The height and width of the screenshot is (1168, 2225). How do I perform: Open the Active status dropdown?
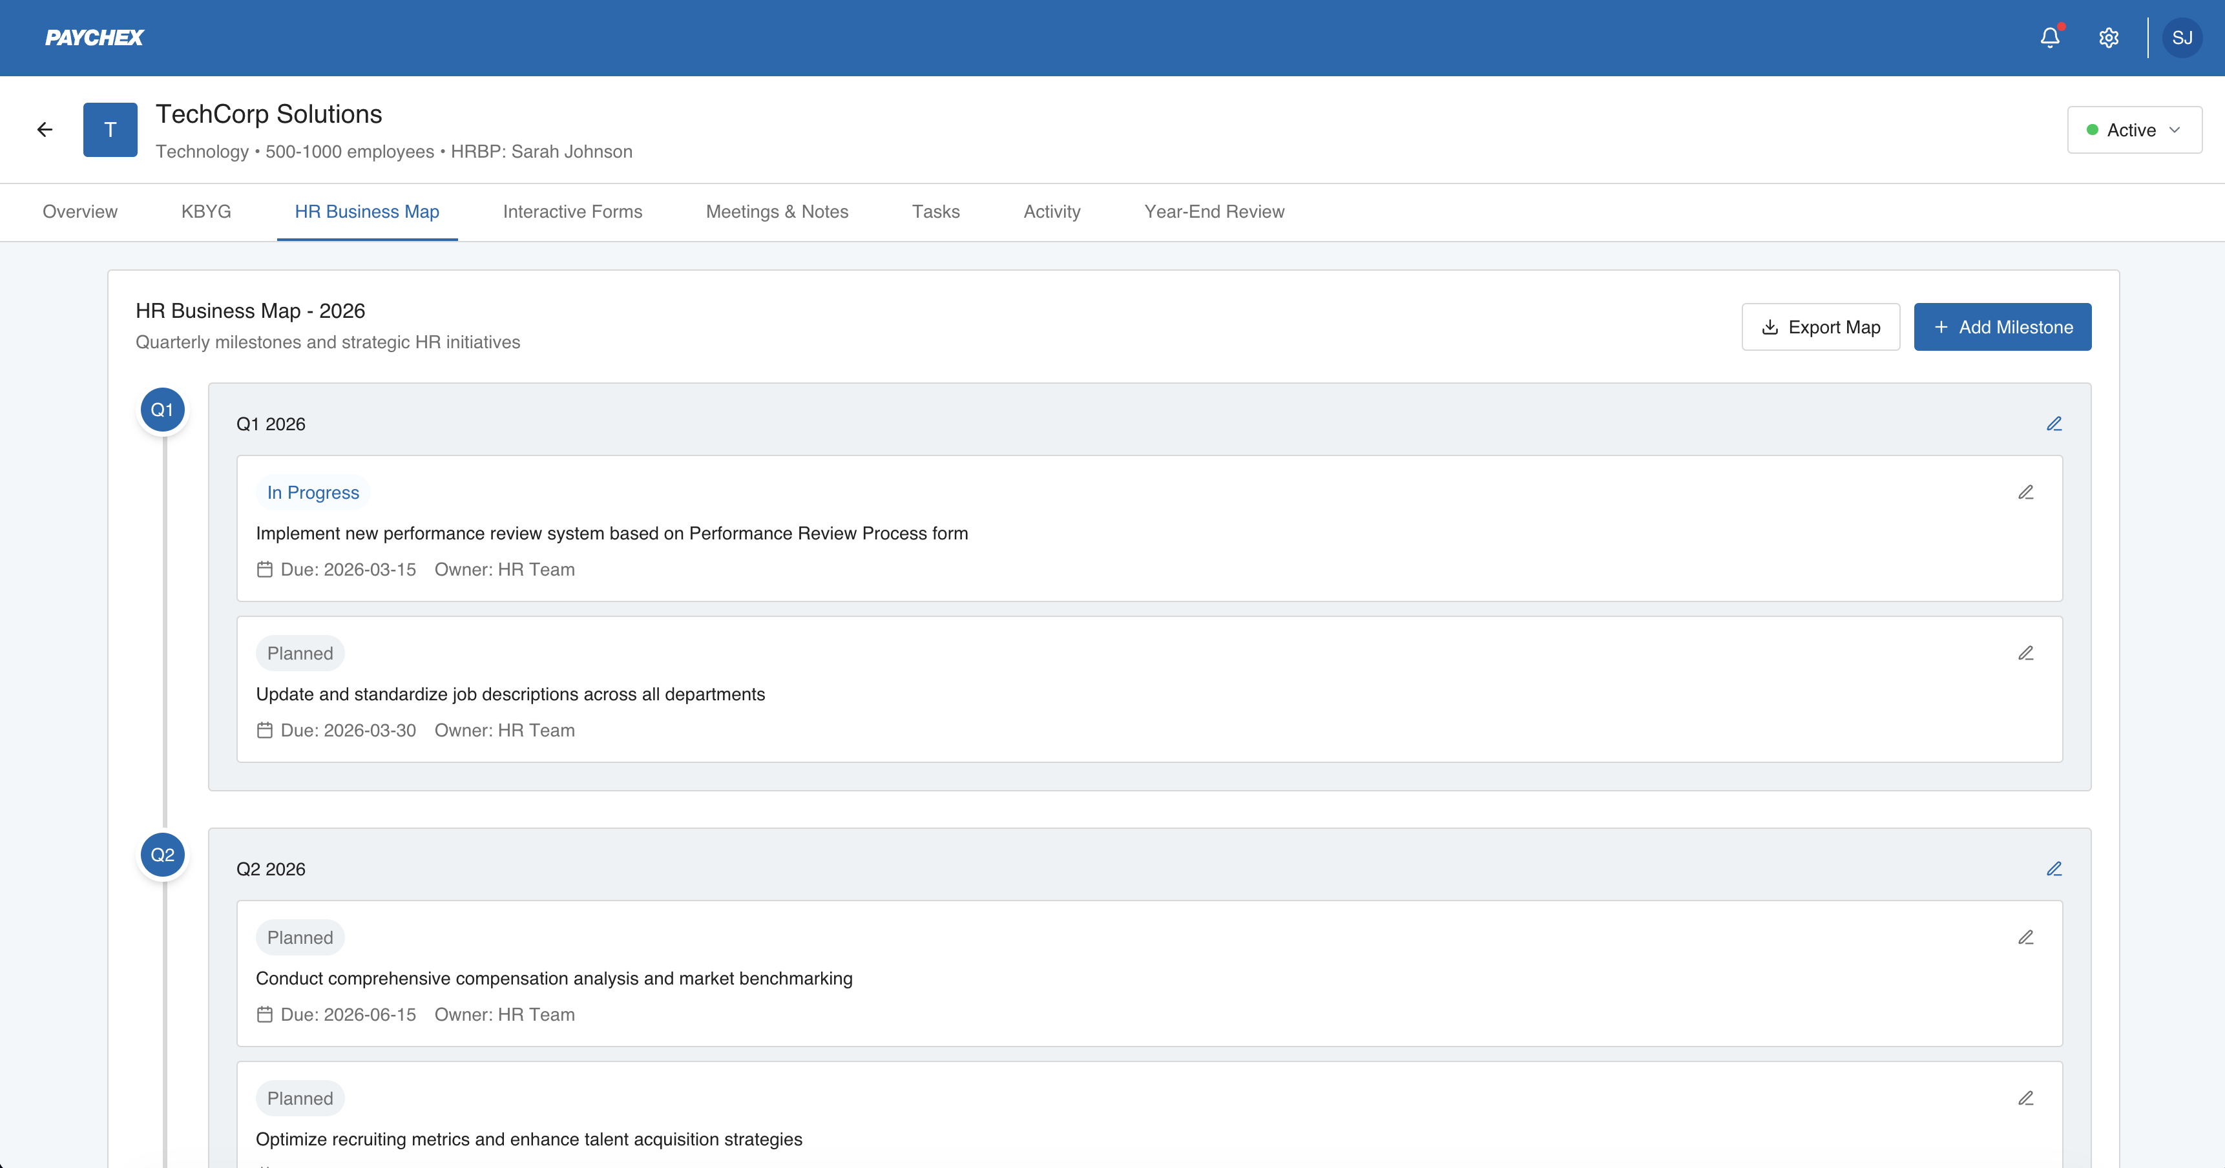[x=2133, y=130]
